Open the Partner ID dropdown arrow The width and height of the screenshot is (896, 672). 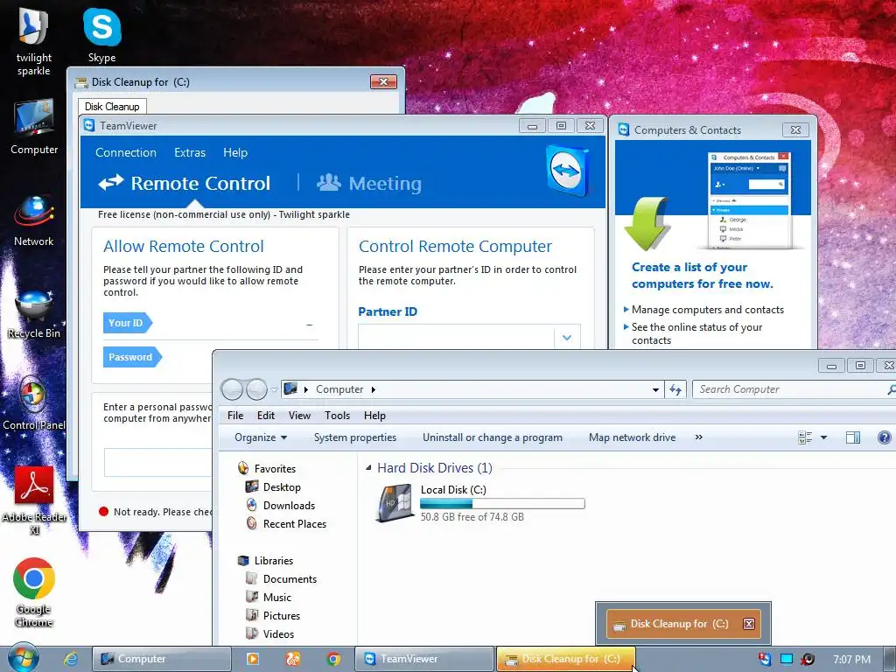567,337
